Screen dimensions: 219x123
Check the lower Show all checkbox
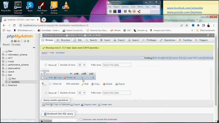(46, 93)
